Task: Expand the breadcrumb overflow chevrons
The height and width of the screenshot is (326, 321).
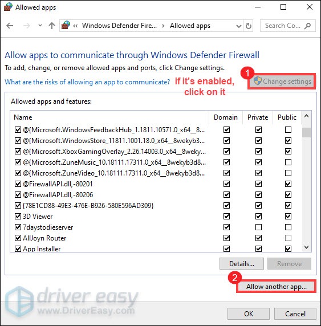Action: [75, 26]
